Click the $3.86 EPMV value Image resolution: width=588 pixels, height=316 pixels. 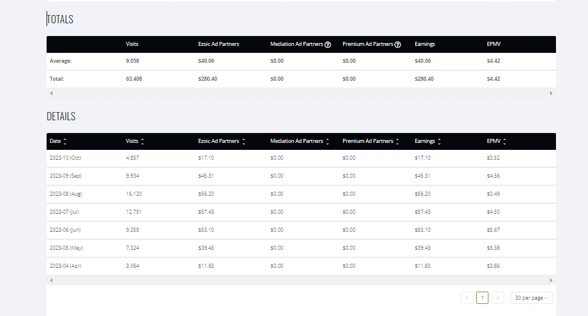pyautogui.click(x=493, y=266)
